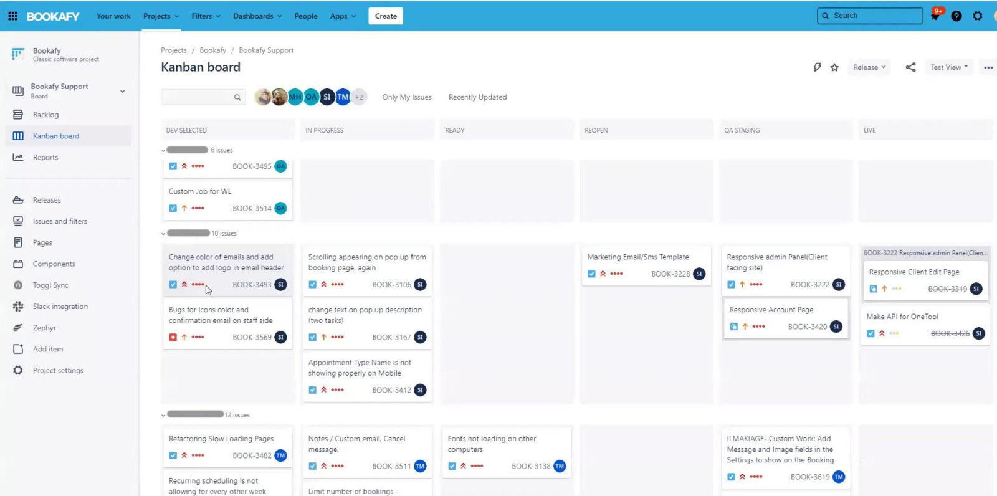997x496 pixels.
Task: Click the task type checkbox icon on BOOK-3167
Action: (x=313, y=337)
